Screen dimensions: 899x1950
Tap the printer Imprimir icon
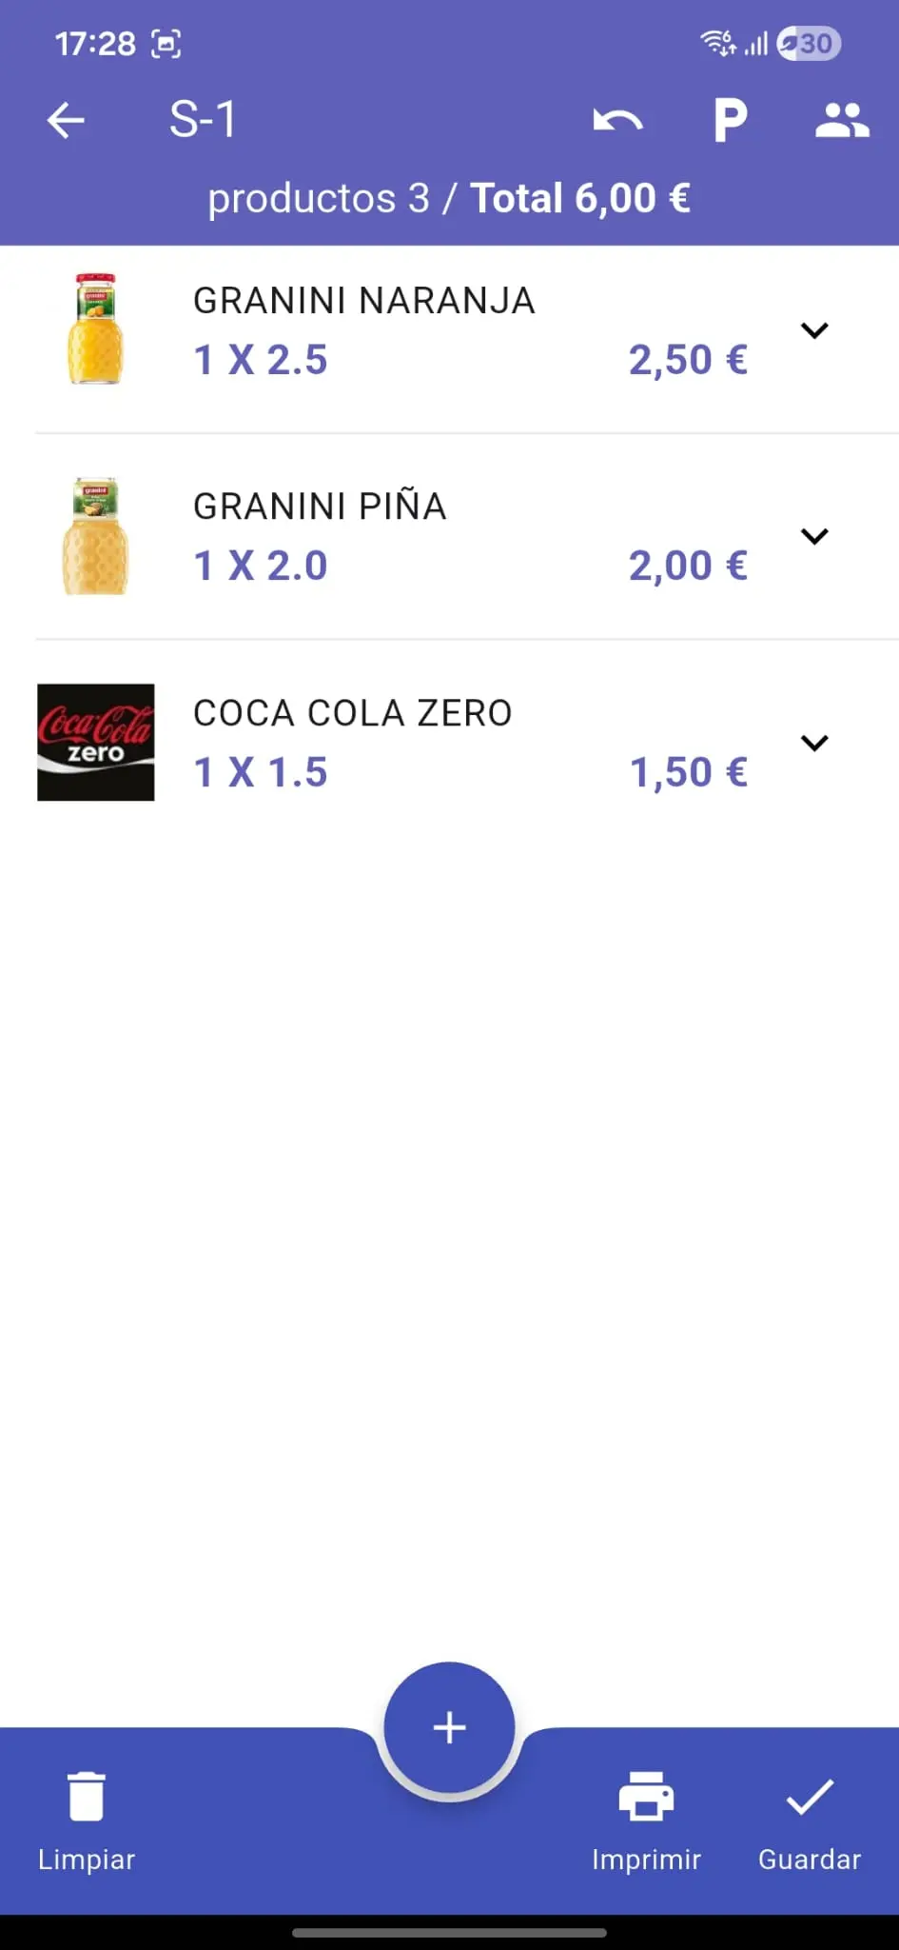646,1796
